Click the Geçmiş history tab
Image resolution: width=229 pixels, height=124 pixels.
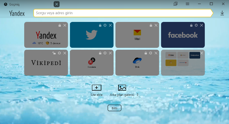coord(12,4)
